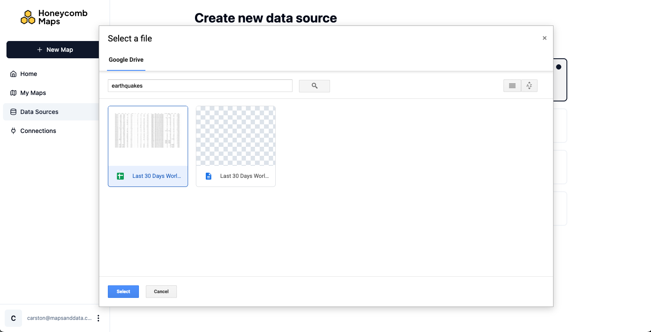Deselect the highlighted spreadsheet file card
This screenshot has height=332, width=651.
(x=148, y=135)
